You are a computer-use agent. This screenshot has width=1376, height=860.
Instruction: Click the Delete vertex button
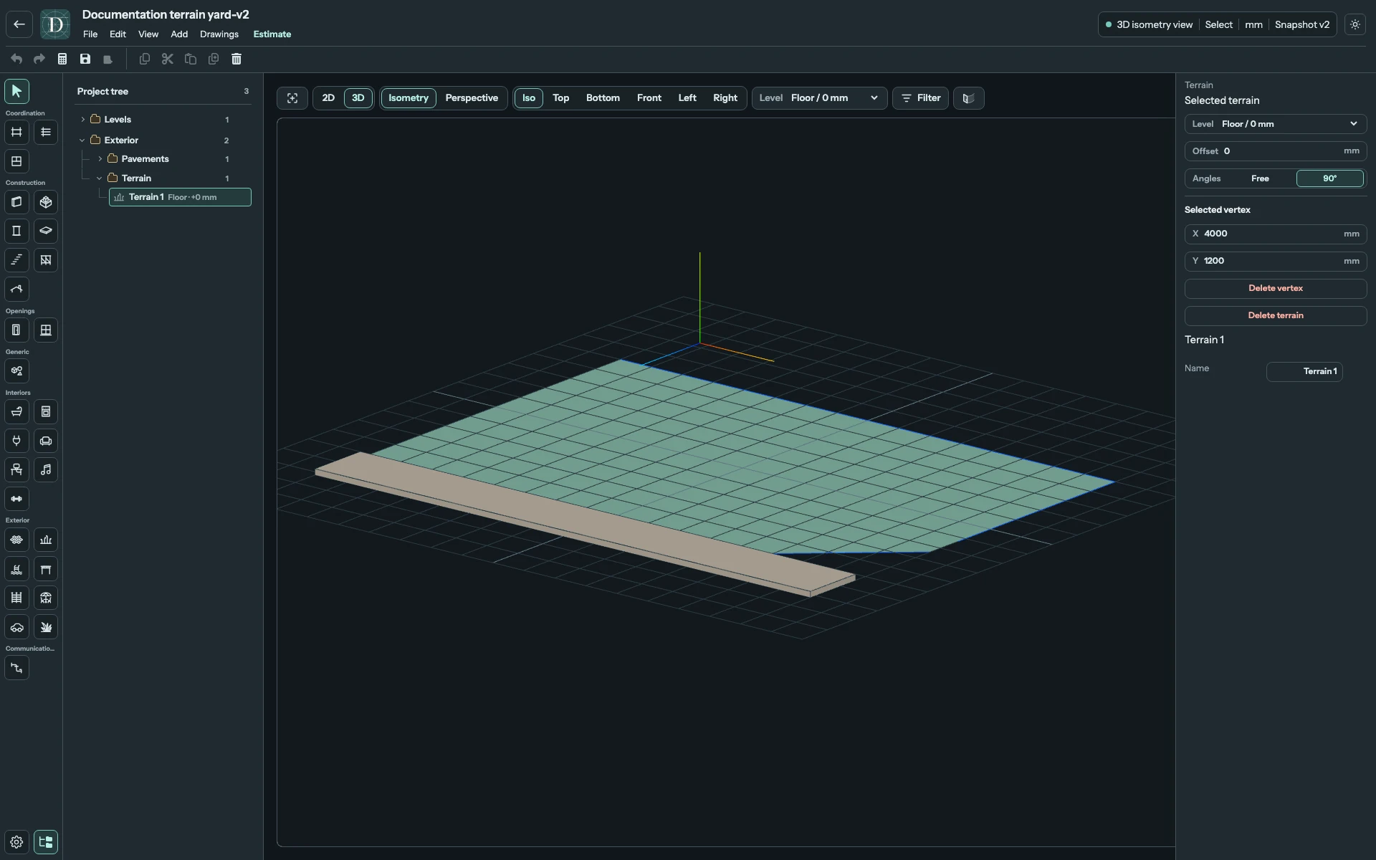(x=1276, y=288)
